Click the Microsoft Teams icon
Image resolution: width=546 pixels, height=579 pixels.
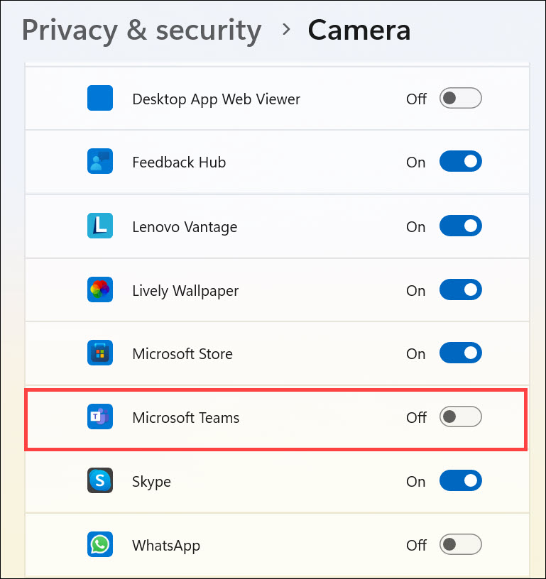[100, 417]
